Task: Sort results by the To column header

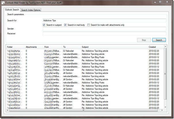Action: (x=71, y=47)
